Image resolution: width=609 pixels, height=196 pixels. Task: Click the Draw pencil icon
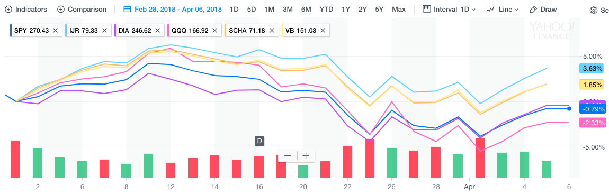(x=533, y=10)
